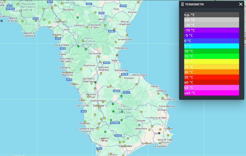Screen dimensions: 246x156
Task: Pick the blue 0 °C legend swatch
Action: click(211, 41)
